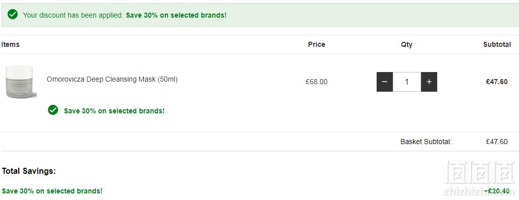Click the Basket Subtotal label

point(426,142)
